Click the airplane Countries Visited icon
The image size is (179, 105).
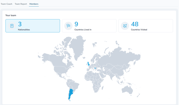click(125, 26)
